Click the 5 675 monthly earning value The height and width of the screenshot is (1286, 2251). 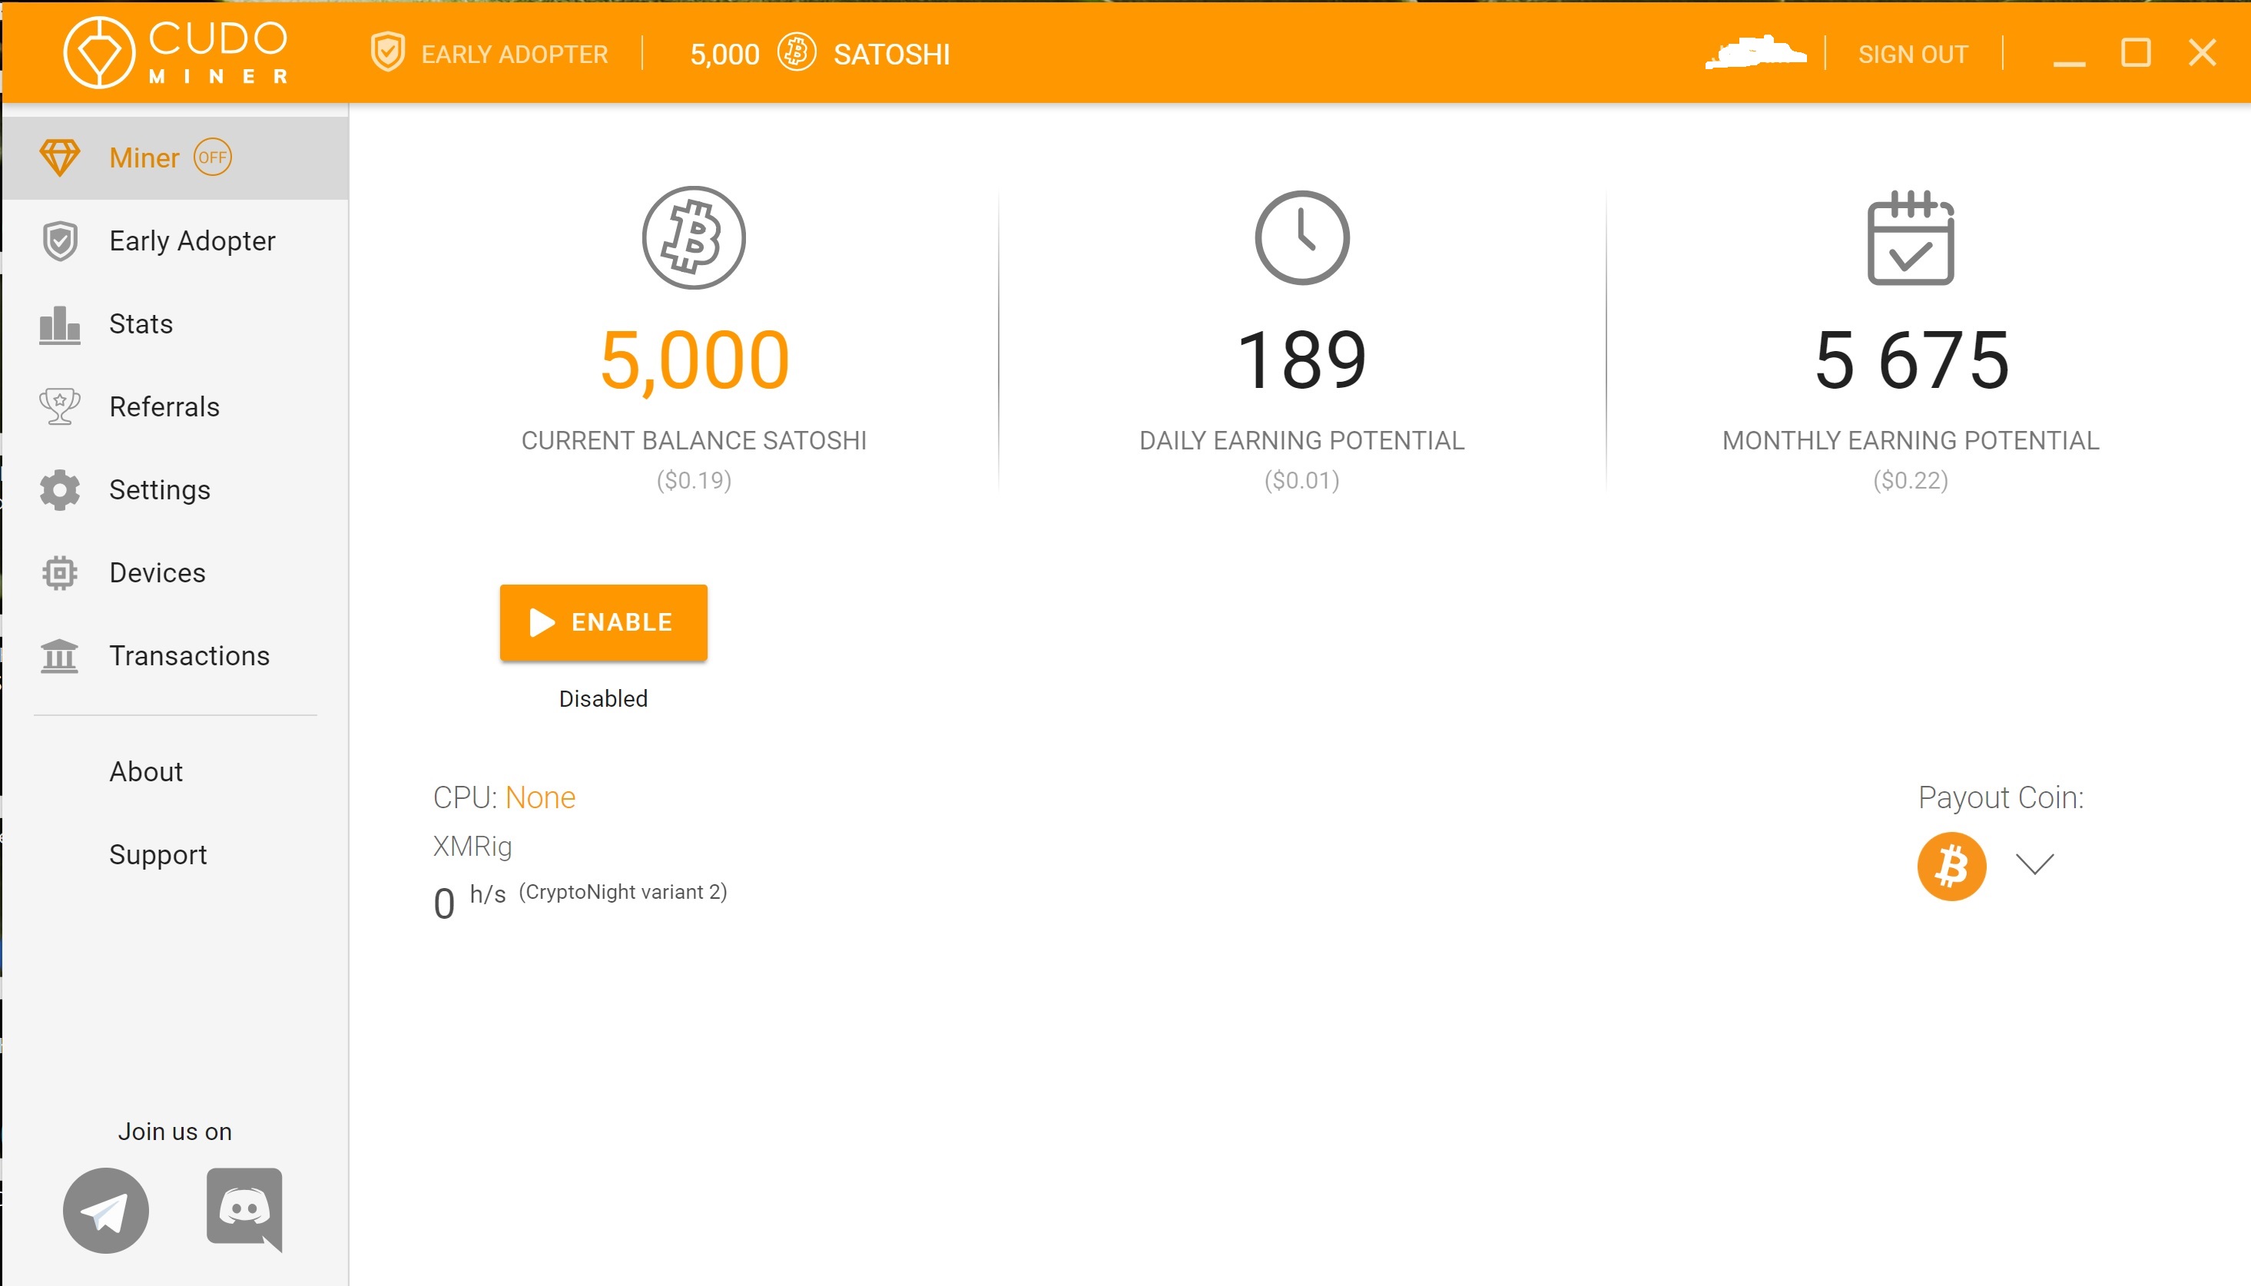(x=1912, y=360)
